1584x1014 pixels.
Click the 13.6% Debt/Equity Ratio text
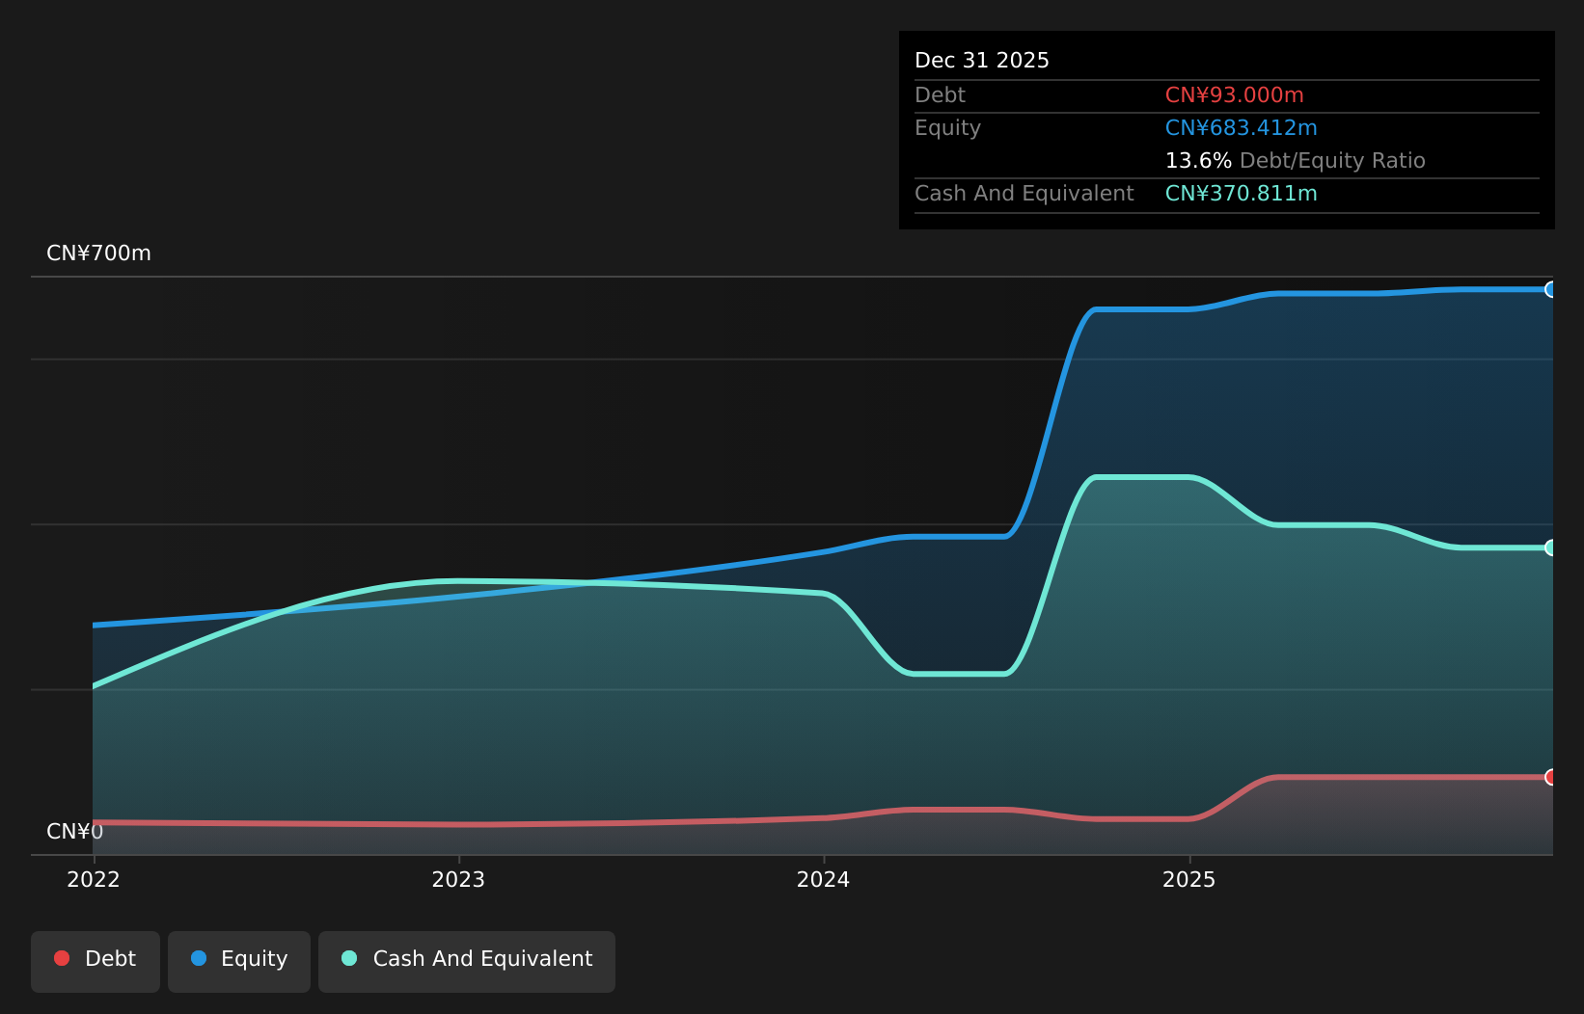point(1296,161)
